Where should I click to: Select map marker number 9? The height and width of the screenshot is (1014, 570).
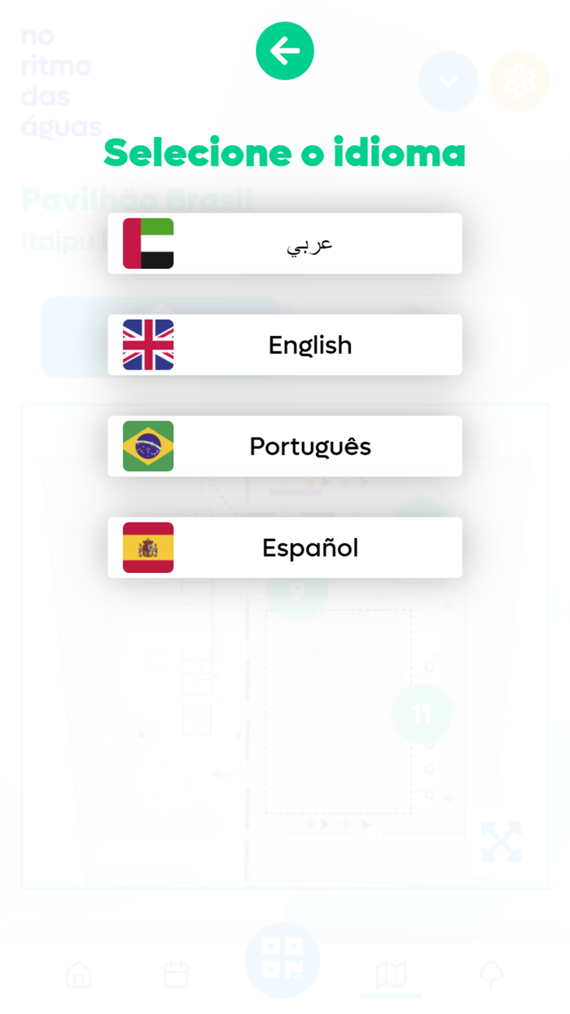point(297,590)
